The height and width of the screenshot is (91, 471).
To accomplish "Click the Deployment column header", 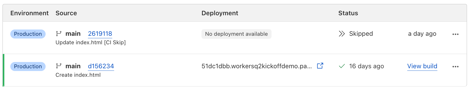I will tap(220, 13).
